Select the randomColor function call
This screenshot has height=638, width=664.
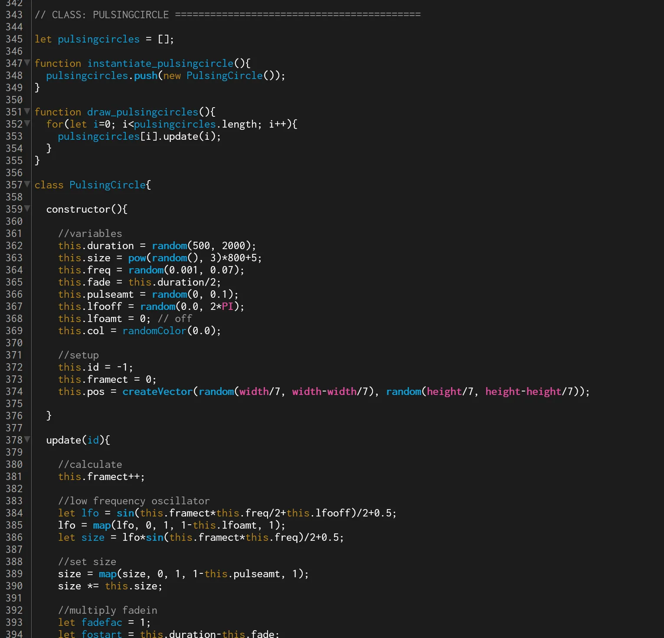coord(154,330)
